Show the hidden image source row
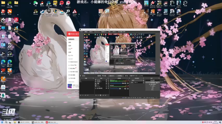 106,85
